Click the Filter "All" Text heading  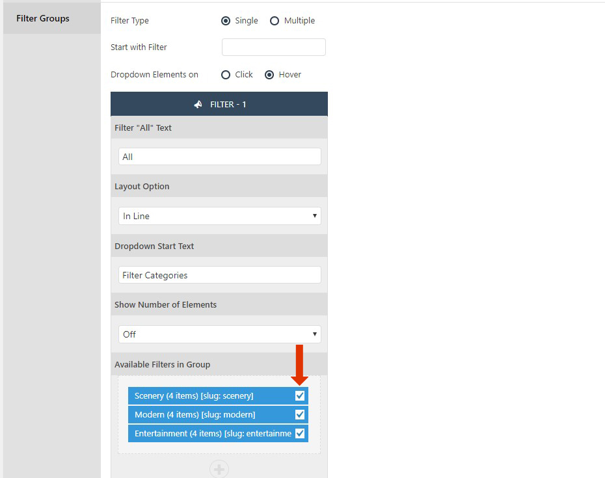tap(143, 127)
